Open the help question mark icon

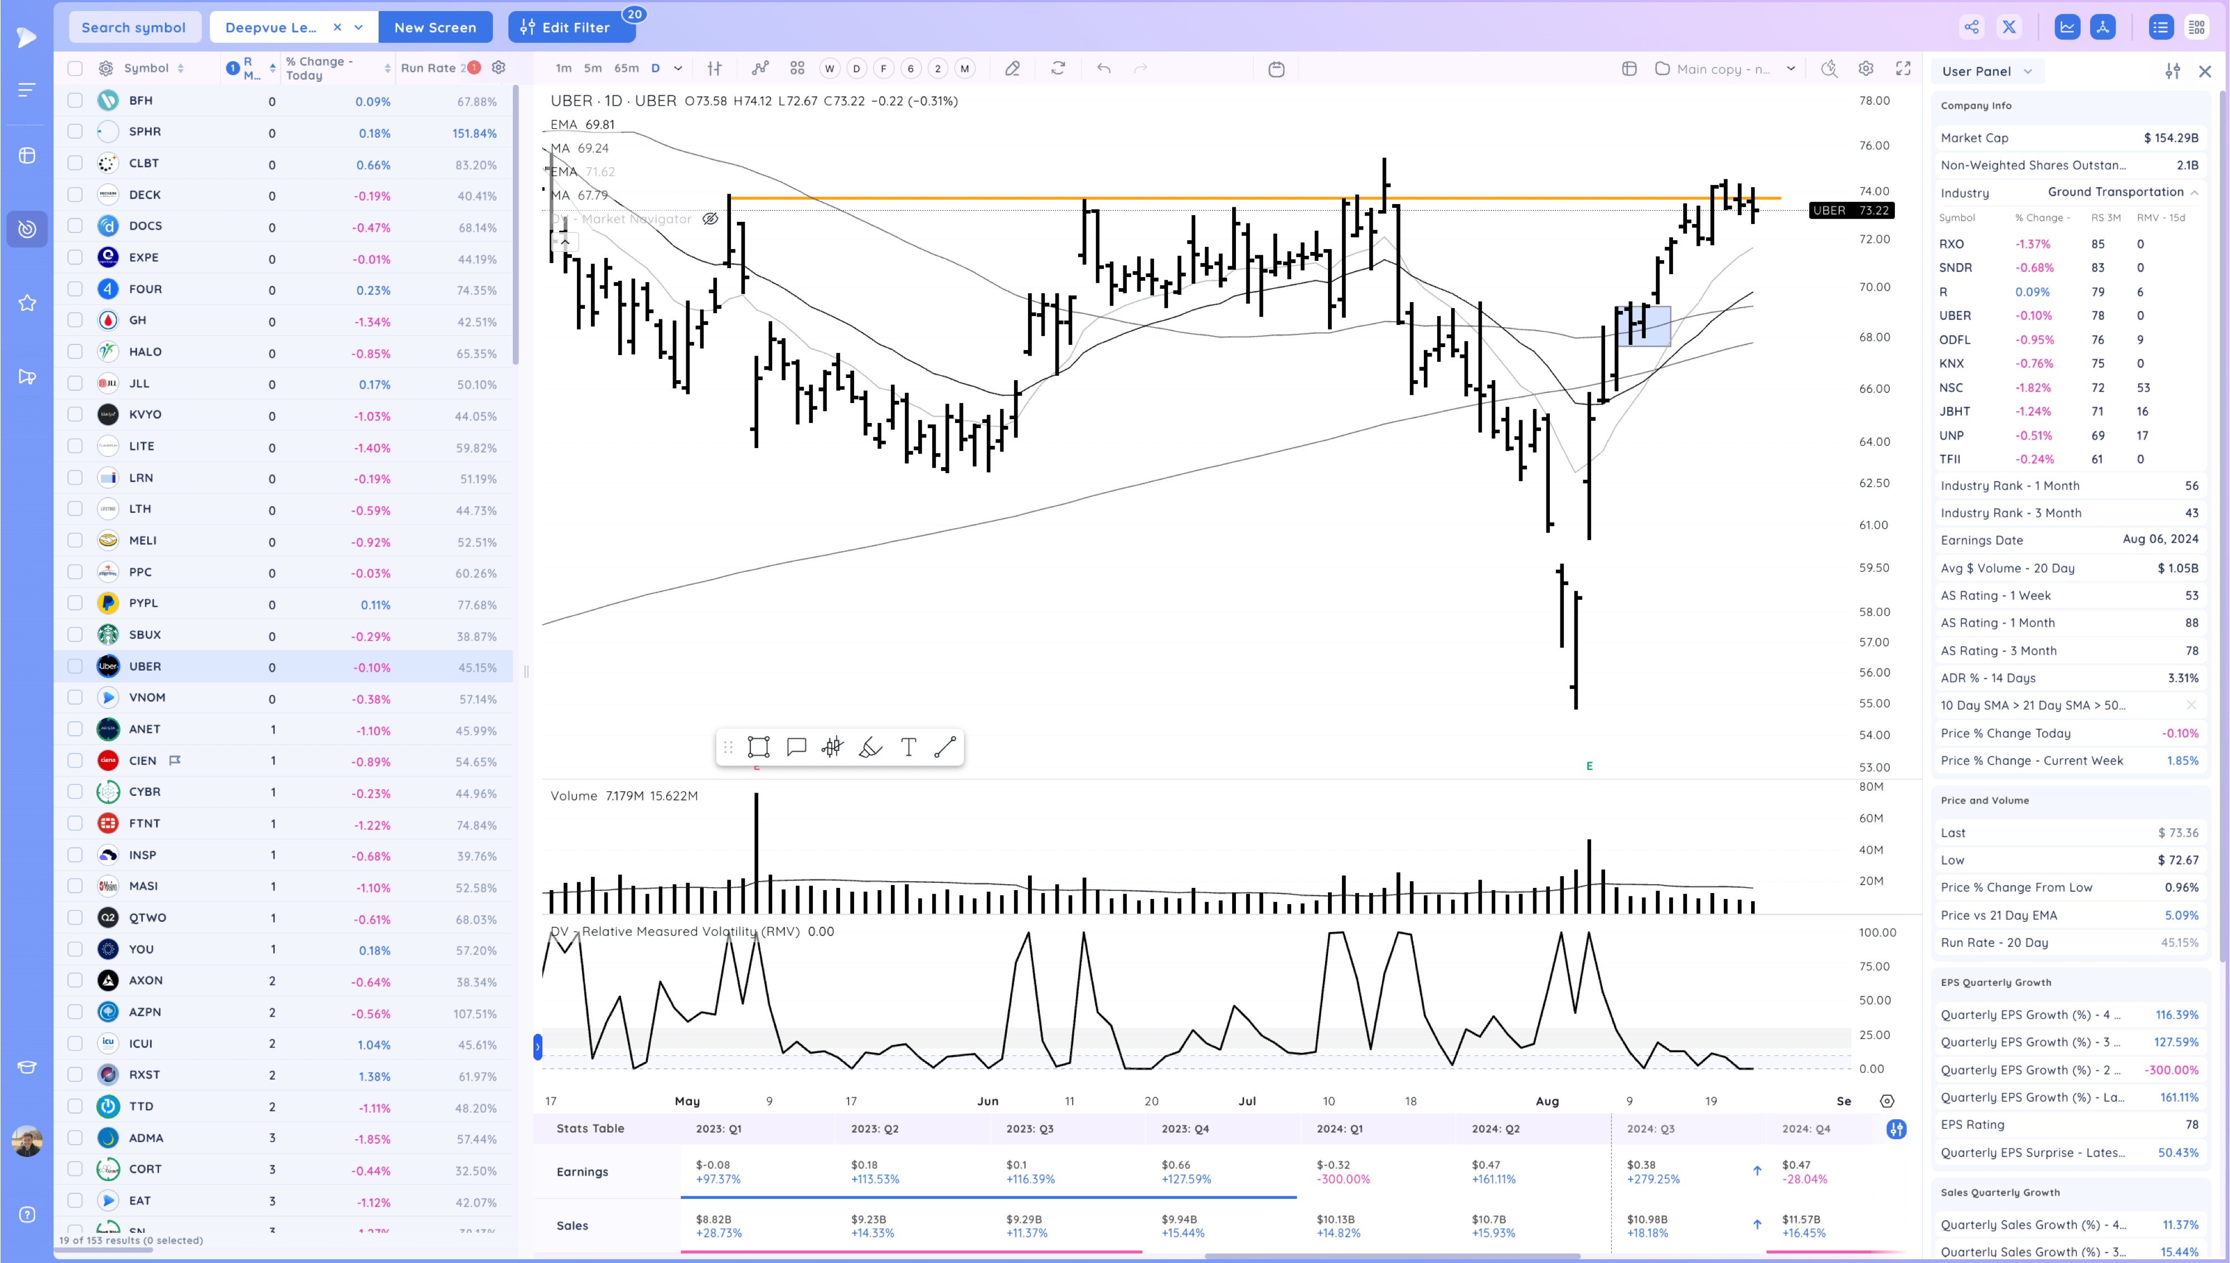tap(27, 1215)
